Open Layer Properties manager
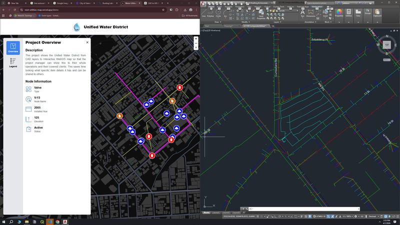The height and width of the screenshot is (225, 400). click(x=261, y=14)
